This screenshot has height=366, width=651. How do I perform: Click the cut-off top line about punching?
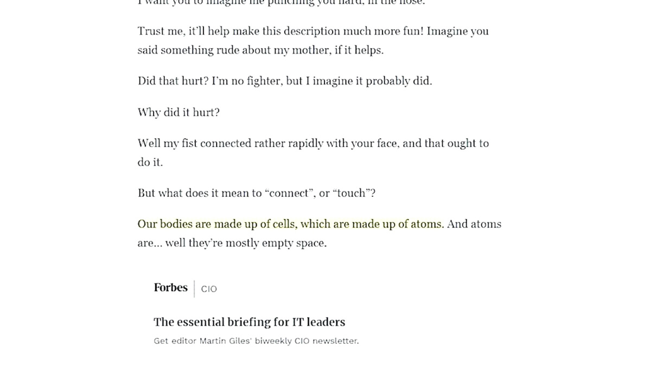282,2
